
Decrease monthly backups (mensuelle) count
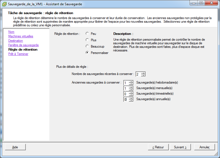[131, 89]
